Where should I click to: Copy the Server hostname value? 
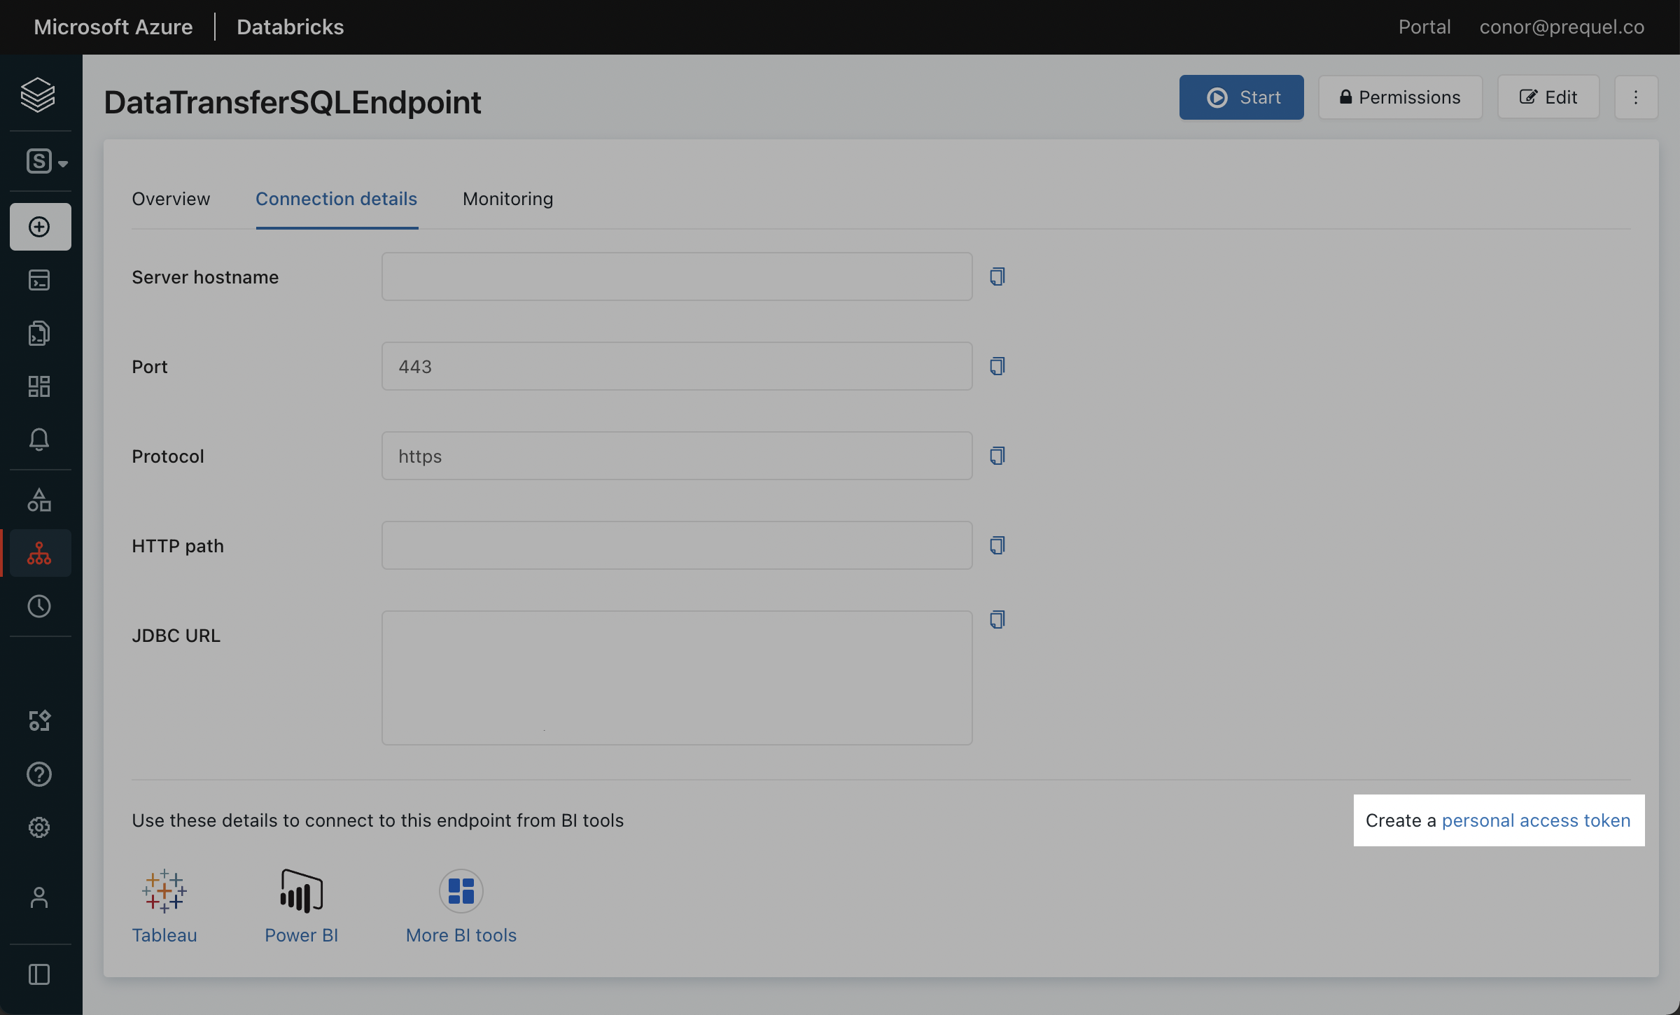coord(997,276)
